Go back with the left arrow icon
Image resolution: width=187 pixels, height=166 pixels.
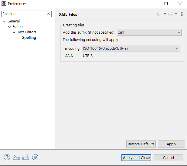[159, 14]
